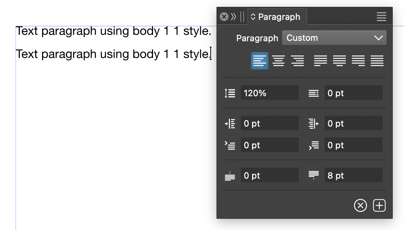Collapse panel using the double chevron
This screenshot has width=404, height=230.
point(234,17)
